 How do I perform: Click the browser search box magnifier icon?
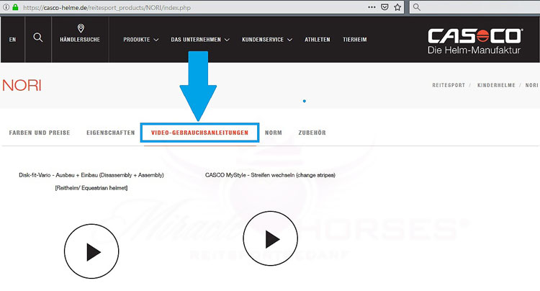(417, 7)
